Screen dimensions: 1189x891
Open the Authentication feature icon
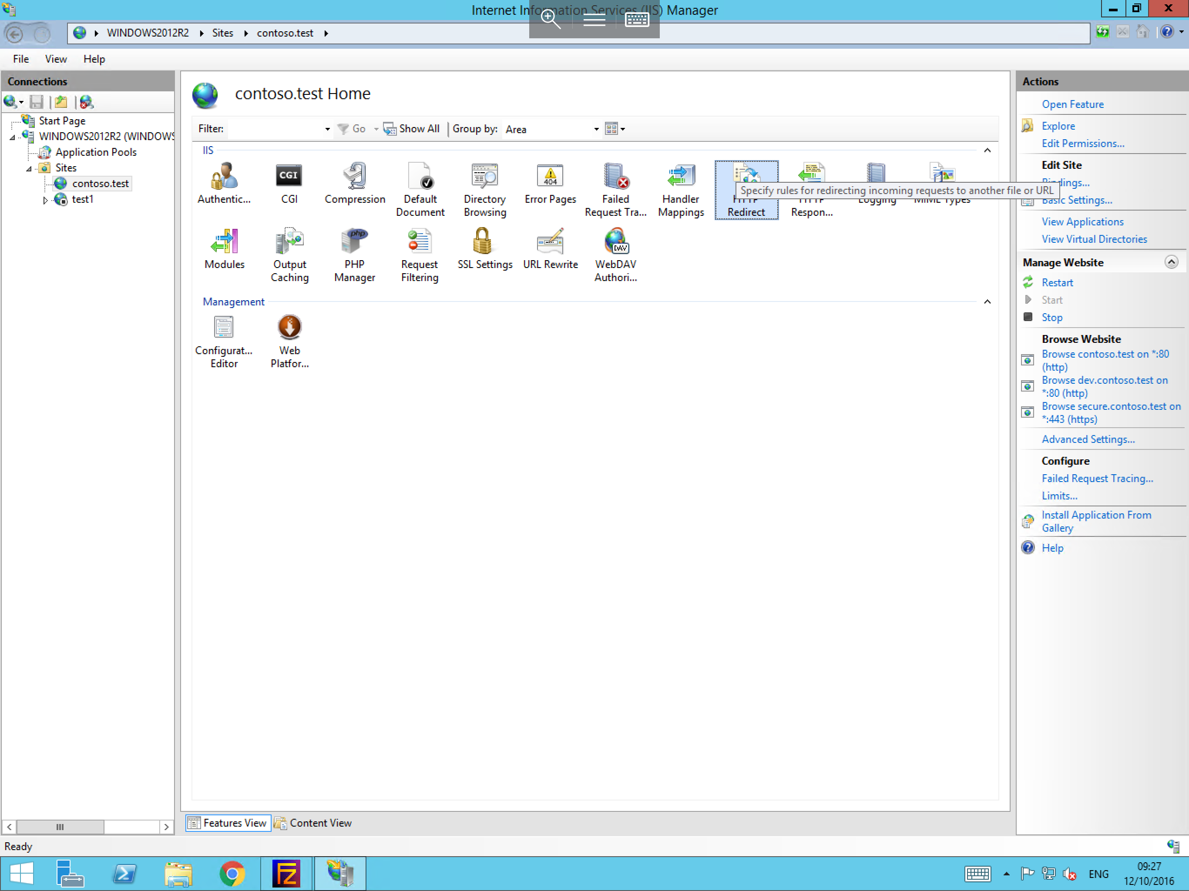[x=224, y=183]
